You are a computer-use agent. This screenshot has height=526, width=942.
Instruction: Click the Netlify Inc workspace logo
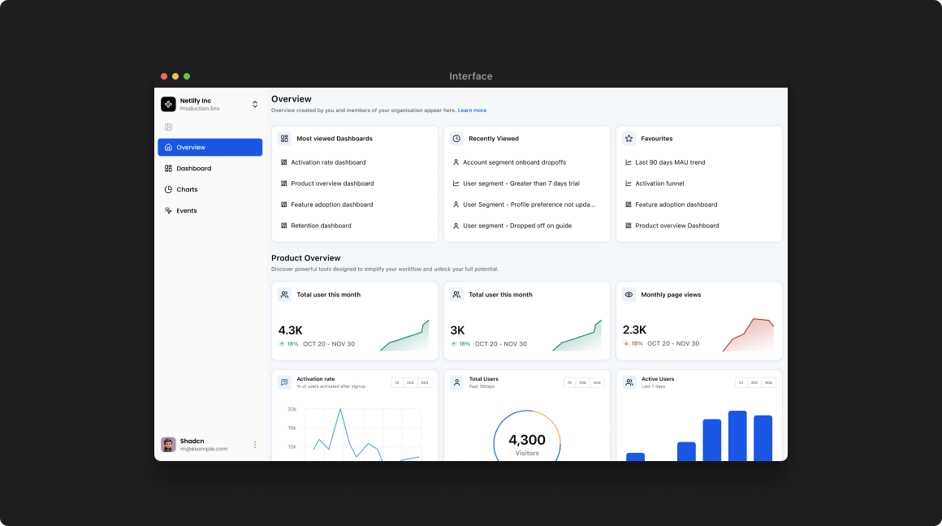pos(168,104)
